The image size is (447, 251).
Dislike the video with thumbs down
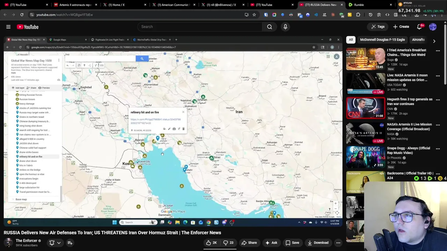tap(229, 243)
